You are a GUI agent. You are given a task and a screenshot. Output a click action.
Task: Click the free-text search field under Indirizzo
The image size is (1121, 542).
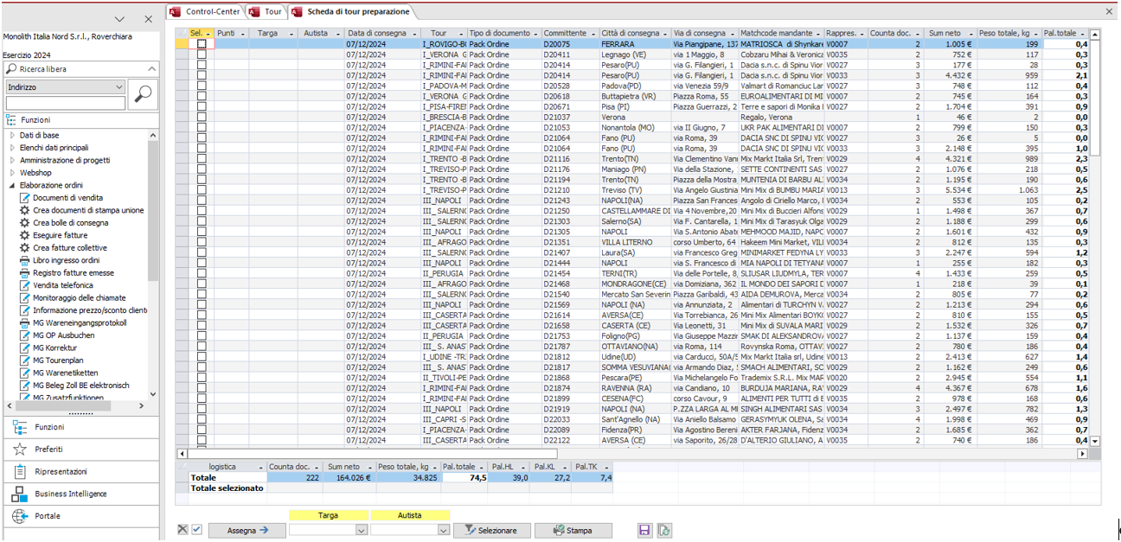tap(65, 104)
